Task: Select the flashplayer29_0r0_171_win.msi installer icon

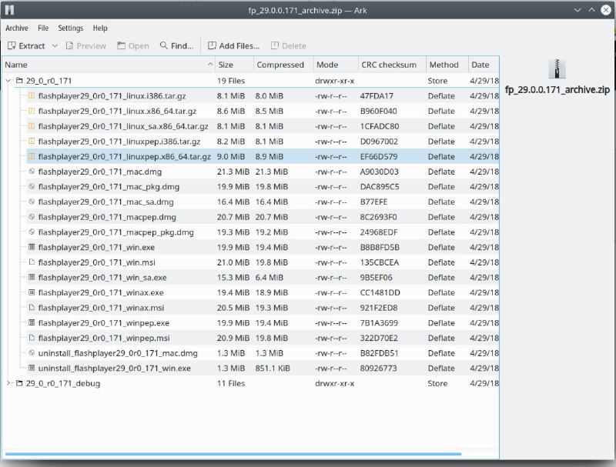Action: click(x=32, y=262)
